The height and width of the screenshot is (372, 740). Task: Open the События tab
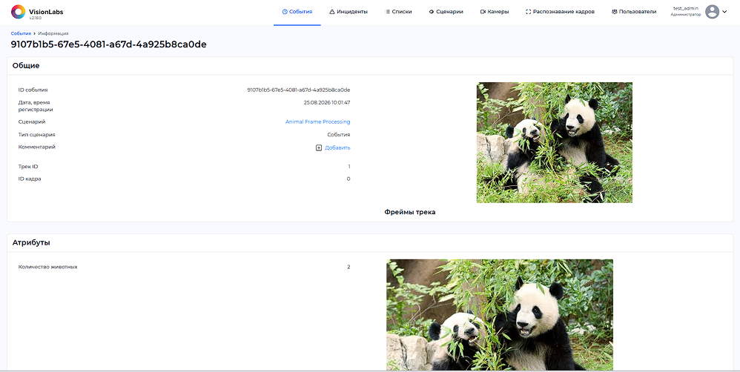pos(297,12)
